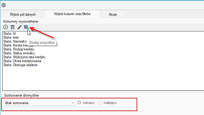This screenshot has height=115, width=204.
Task: Choose Stała: Rodzaj kredytu entry
Action: click(x=19, y=49)
